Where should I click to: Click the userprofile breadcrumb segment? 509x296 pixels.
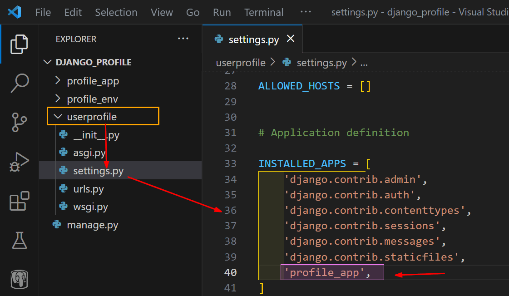[241, 63]
